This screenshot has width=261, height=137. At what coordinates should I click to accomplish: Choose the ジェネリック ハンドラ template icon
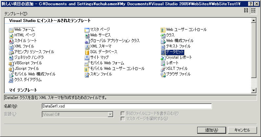(x=11, y=58)
